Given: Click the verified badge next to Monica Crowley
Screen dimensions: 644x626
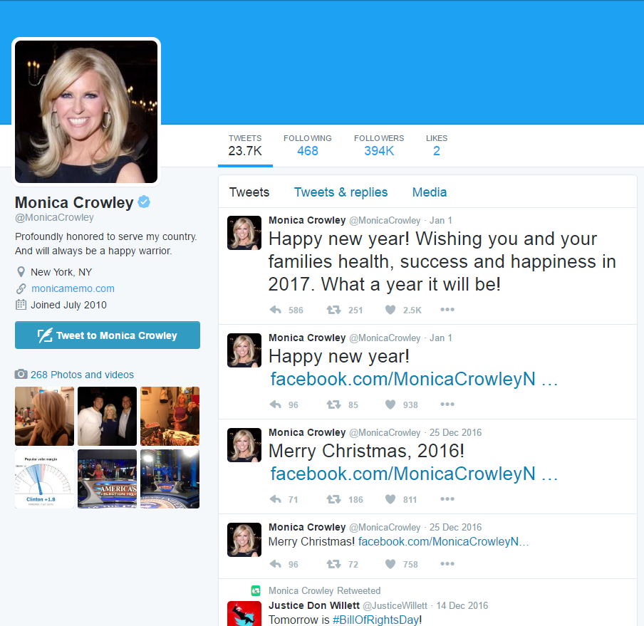Looking at the screenshot, I should click(x=144, y=202).
